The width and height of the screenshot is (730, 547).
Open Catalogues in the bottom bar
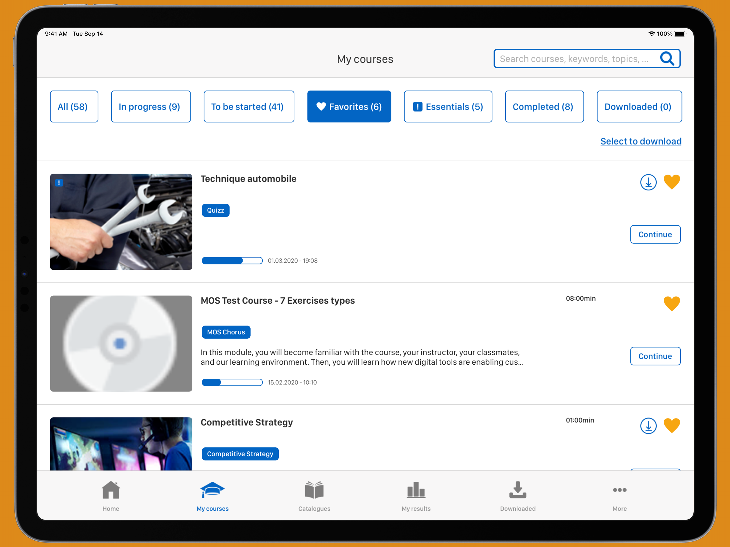tap(314, 496)
